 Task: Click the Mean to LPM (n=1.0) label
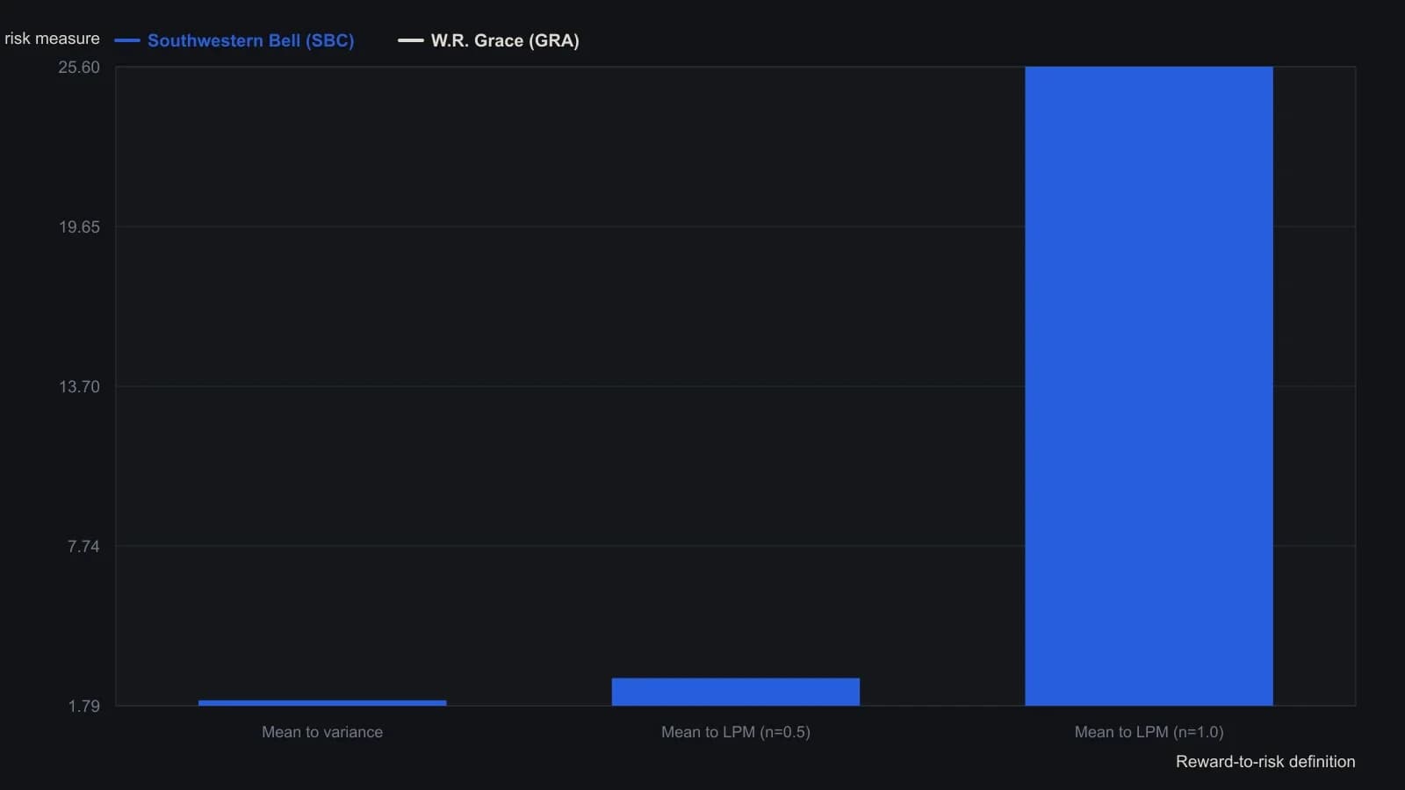click(1149, 732)
